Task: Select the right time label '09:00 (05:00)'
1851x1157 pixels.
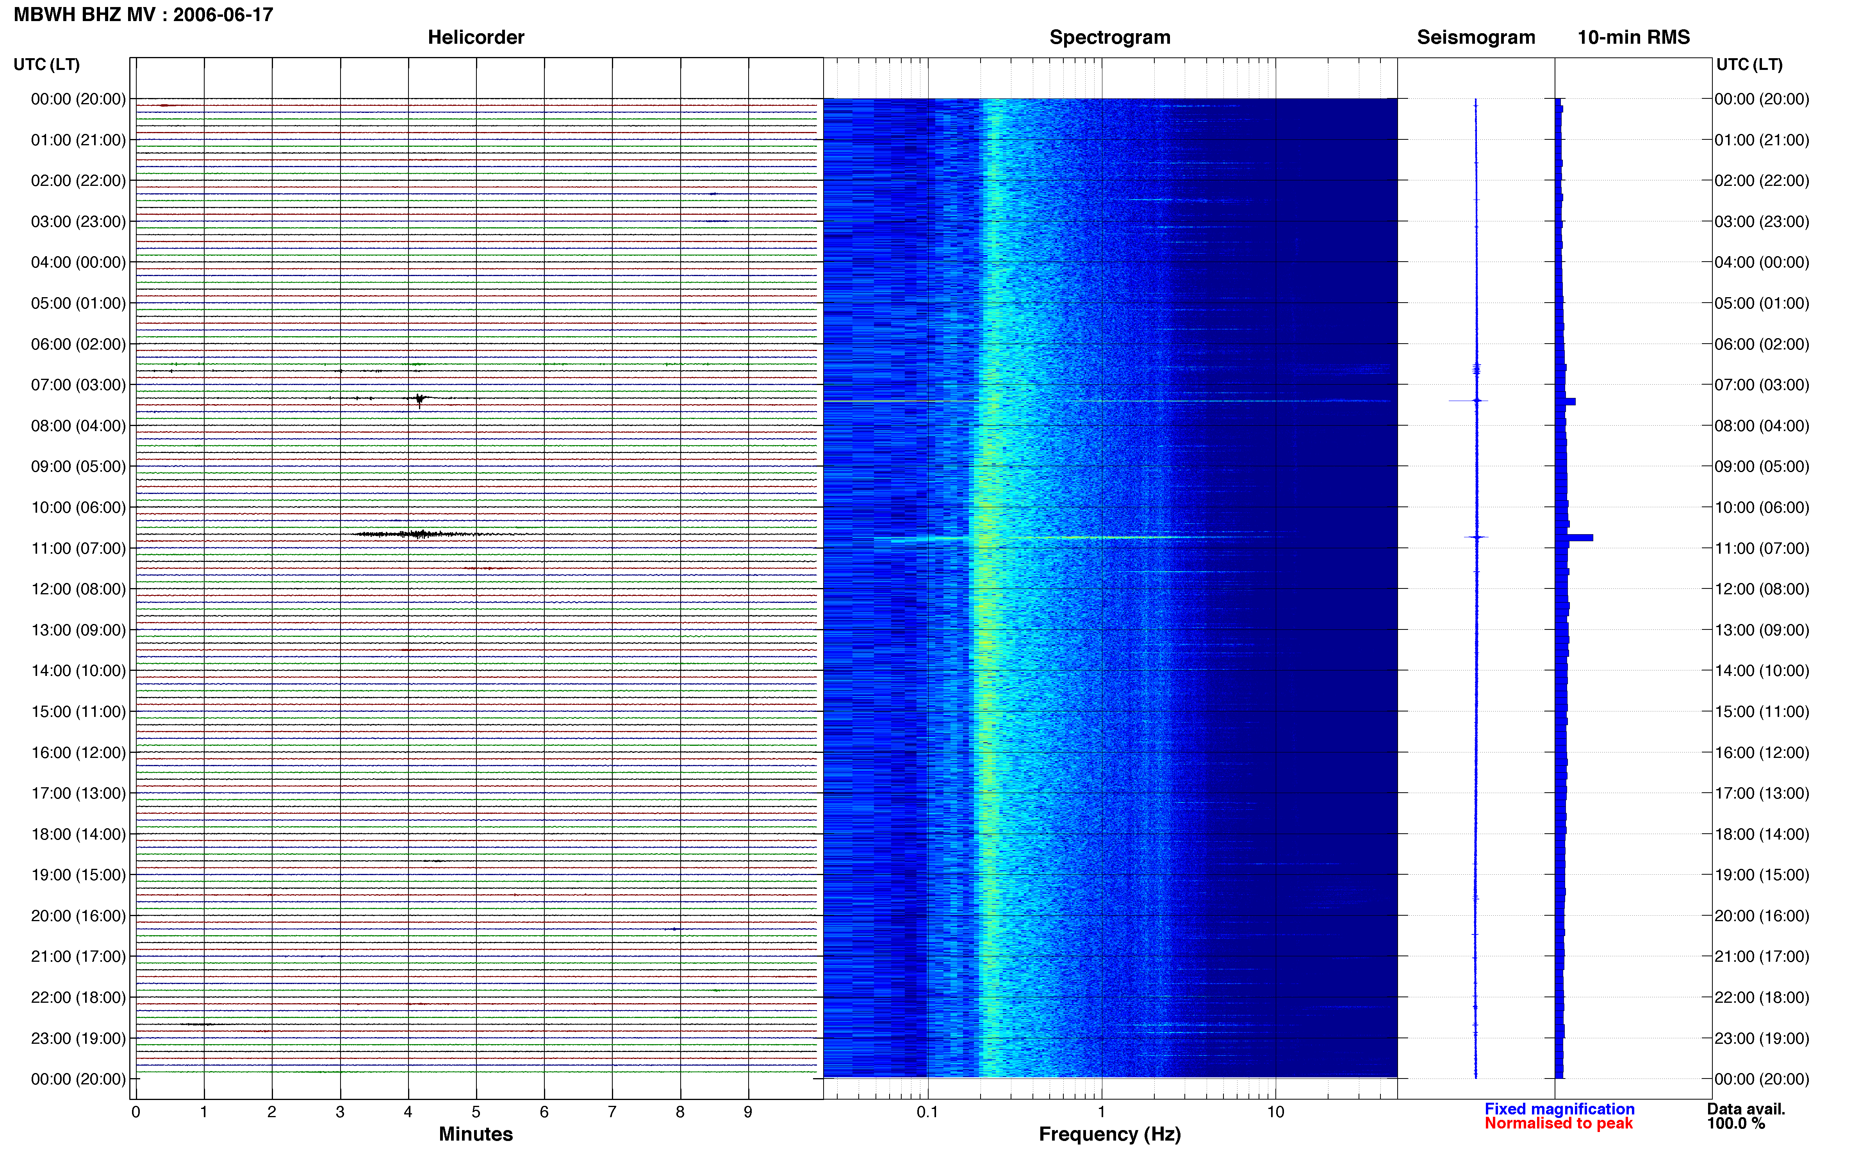Action: pos(1762,467)
